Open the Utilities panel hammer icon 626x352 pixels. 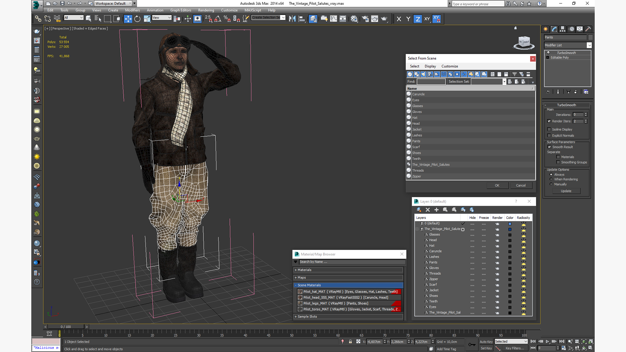tap(588, 29)
